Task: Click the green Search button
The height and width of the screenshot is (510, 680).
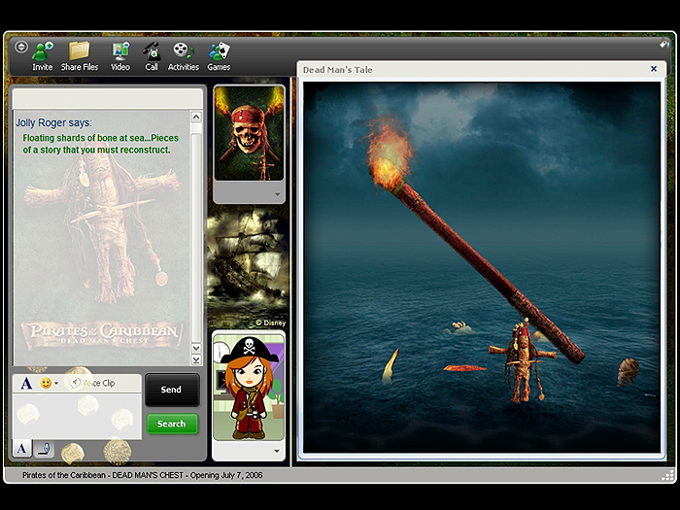Action: pos(172,424)
